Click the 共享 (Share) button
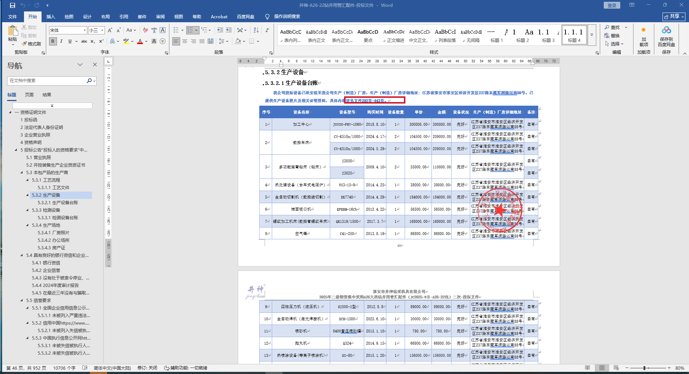Image resolution: width=689 pixels, height=374 pixels. 674,16
